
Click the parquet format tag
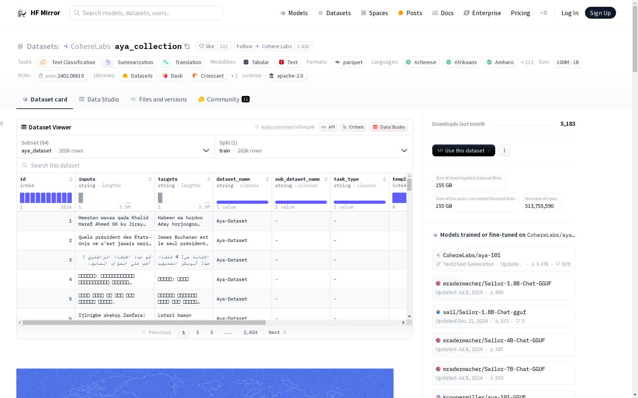348,62
